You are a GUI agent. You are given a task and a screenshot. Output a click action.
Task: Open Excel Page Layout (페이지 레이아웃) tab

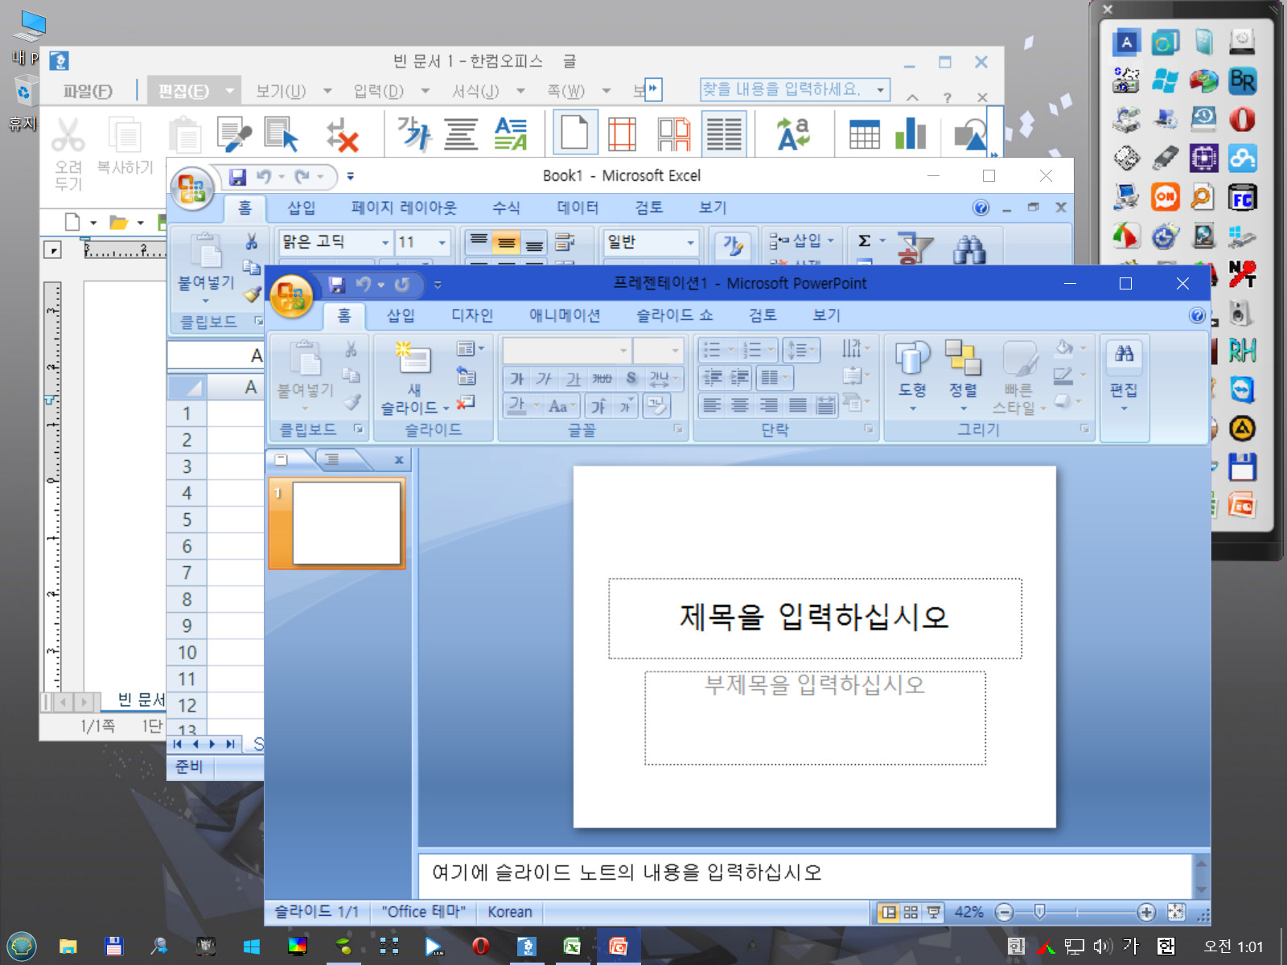pyautogui.click(x=404, y=207)
